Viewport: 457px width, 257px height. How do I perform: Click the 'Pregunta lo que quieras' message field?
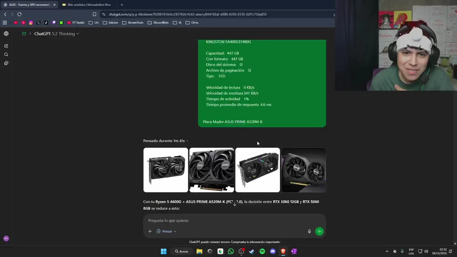[235, 221]
